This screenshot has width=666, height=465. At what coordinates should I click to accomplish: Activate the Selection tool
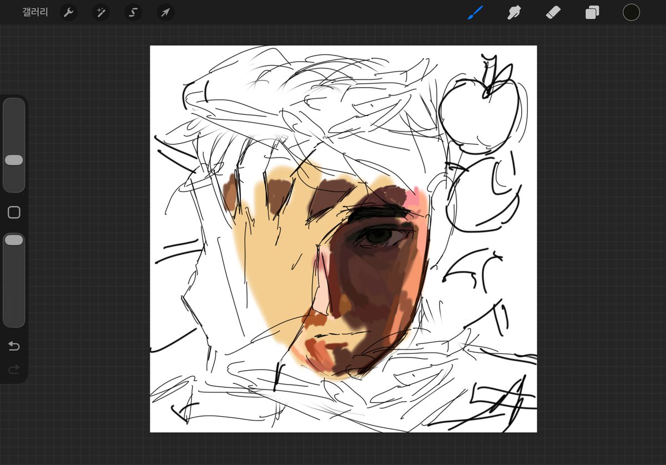point(133,12)
